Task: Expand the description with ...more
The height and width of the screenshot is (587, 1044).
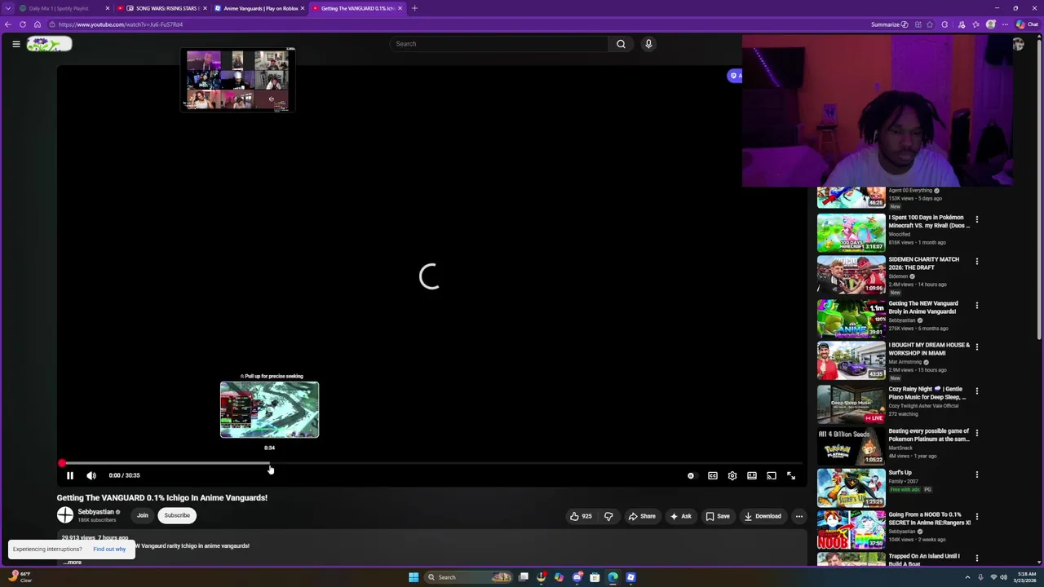Action: (x=73, y=563)
